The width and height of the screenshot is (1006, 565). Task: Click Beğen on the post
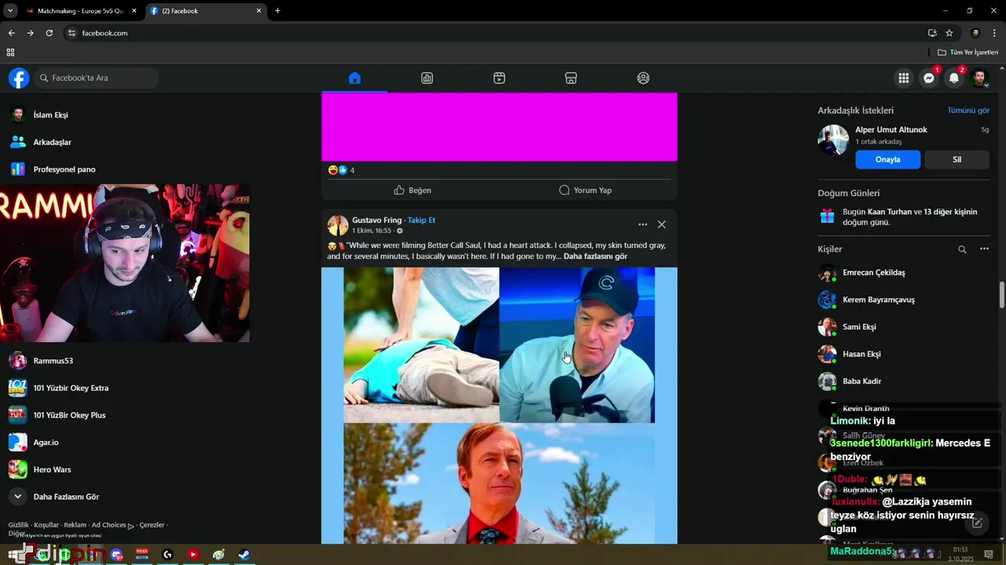[x=413, y=190]
